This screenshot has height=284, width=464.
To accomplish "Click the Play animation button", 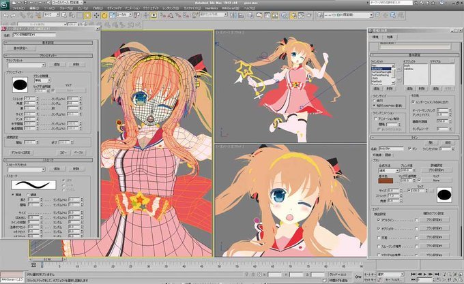I will (425, 274).
